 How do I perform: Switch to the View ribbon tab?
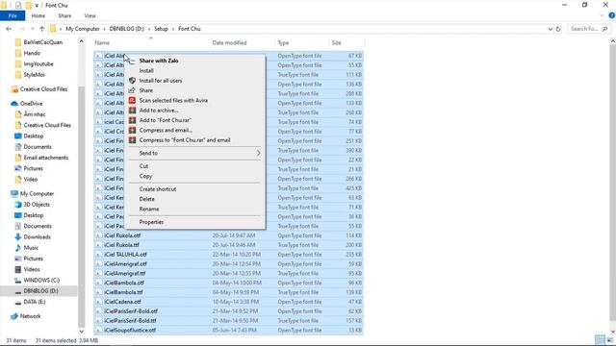click(90, 15)
